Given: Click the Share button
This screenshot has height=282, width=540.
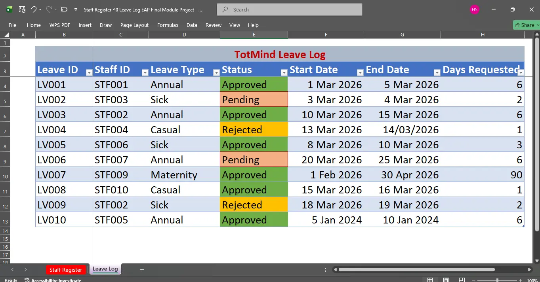Looking at the screenshot, I should 527,25.
